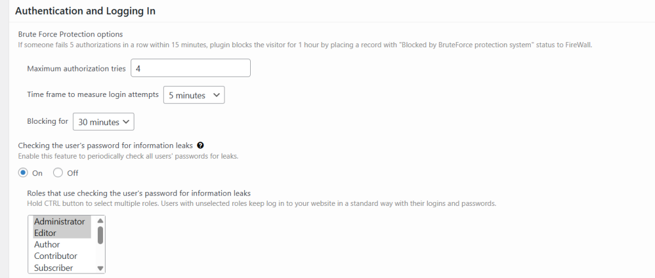Select Administrator in the roles list
The width and height of the screenshot is (655, 278).
point(59,221)
